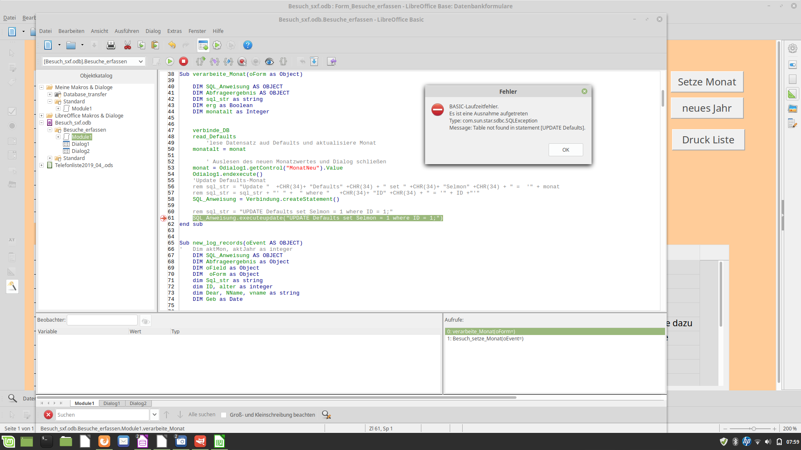The height and width of the screenshot is (450, 801).
Task: Click the zoom slider in status bar
Action: point(753,429)
